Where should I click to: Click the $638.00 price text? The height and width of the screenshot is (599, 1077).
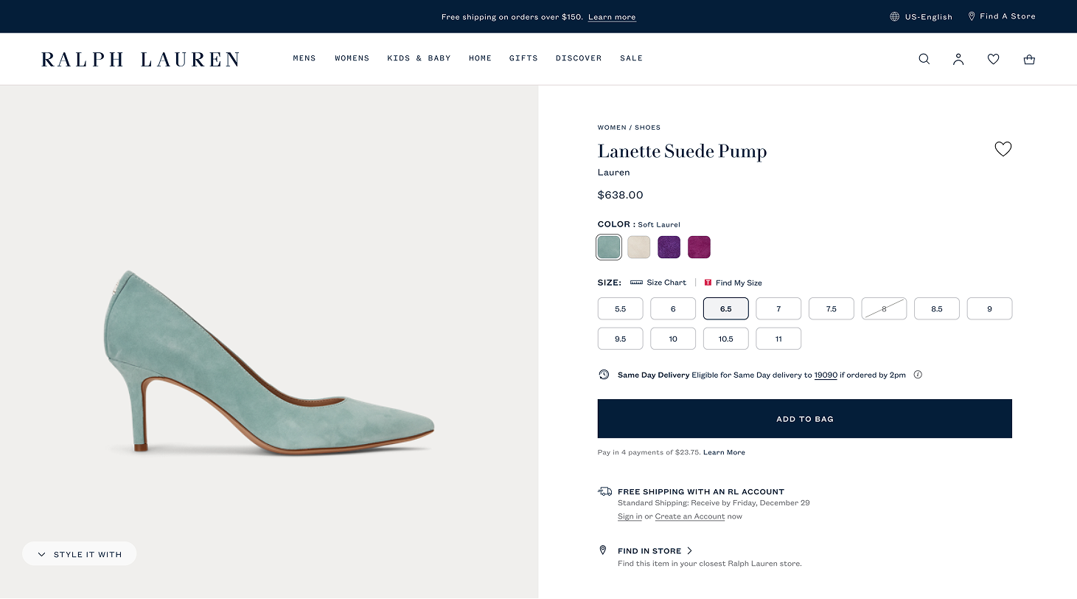tap(620, 195)
